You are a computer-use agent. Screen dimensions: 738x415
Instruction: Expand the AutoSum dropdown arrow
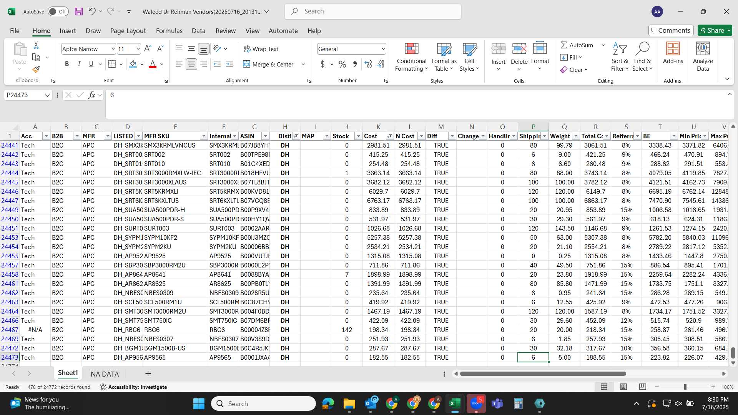[x=603, y=45]
